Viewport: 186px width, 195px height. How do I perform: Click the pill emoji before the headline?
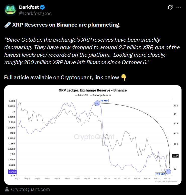[x=7, y=25]
